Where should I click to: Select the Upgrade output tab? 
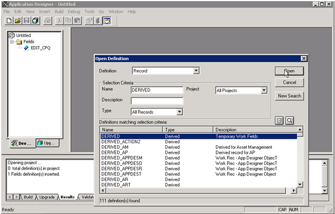click(x=47, y=197)
